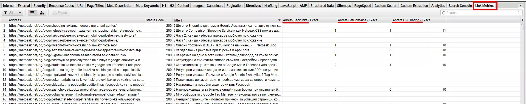Sort by Ahrefs RefDomains - Exact column
Image resolution: width=526 pixels, height=104 pixels.
pos(364,20)
